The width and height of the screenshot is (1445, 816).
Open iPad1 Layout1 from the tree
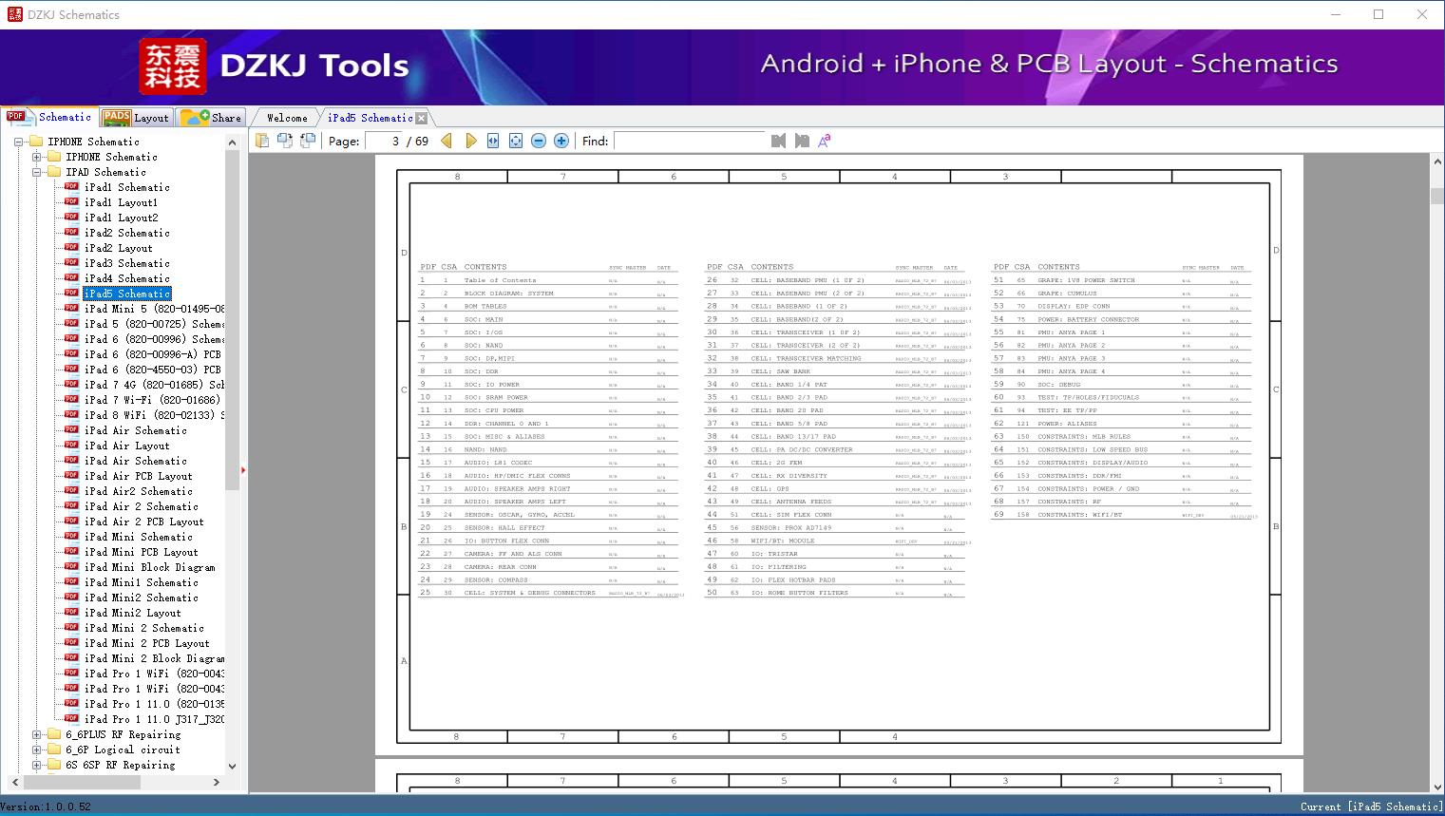point(121,202)
